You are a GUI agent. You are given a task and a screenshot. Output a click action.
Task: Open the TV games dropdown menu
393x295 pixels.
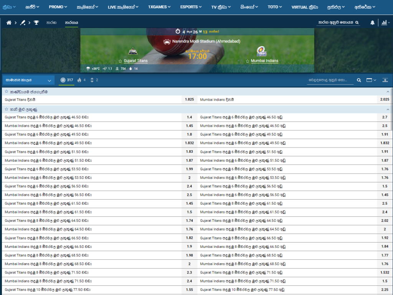[221, 7]
